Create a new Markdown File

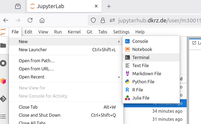click(x=151, y=74)
